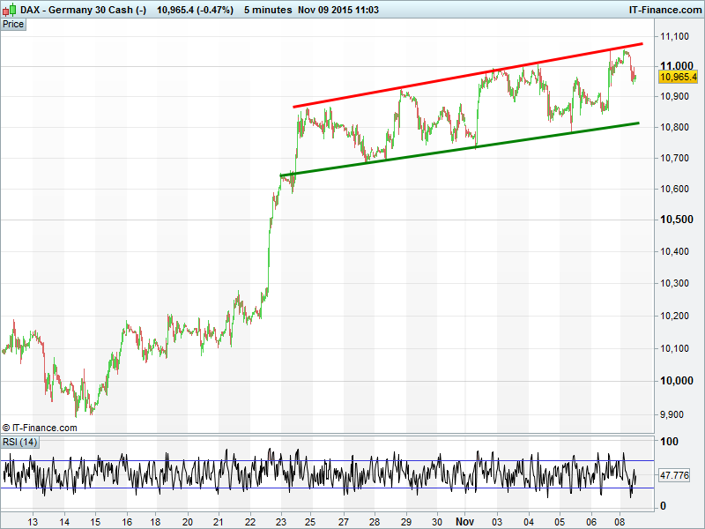Click the 5 minutes timeframe text
Screen dimensions: 705x529
(x=268, y=9)
